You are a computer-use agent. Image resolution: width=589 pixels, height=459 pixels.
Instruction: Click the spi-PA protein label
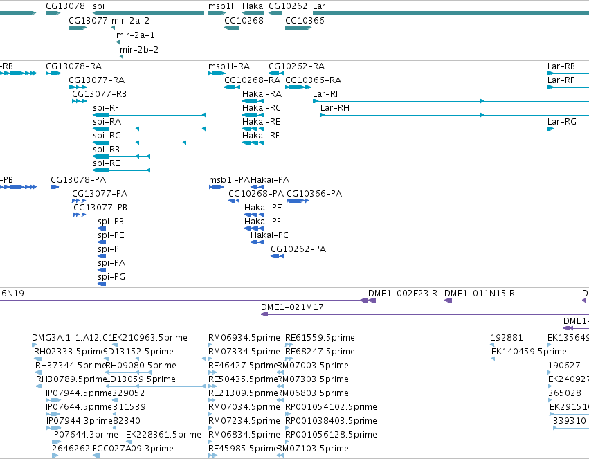coord(111,263)
